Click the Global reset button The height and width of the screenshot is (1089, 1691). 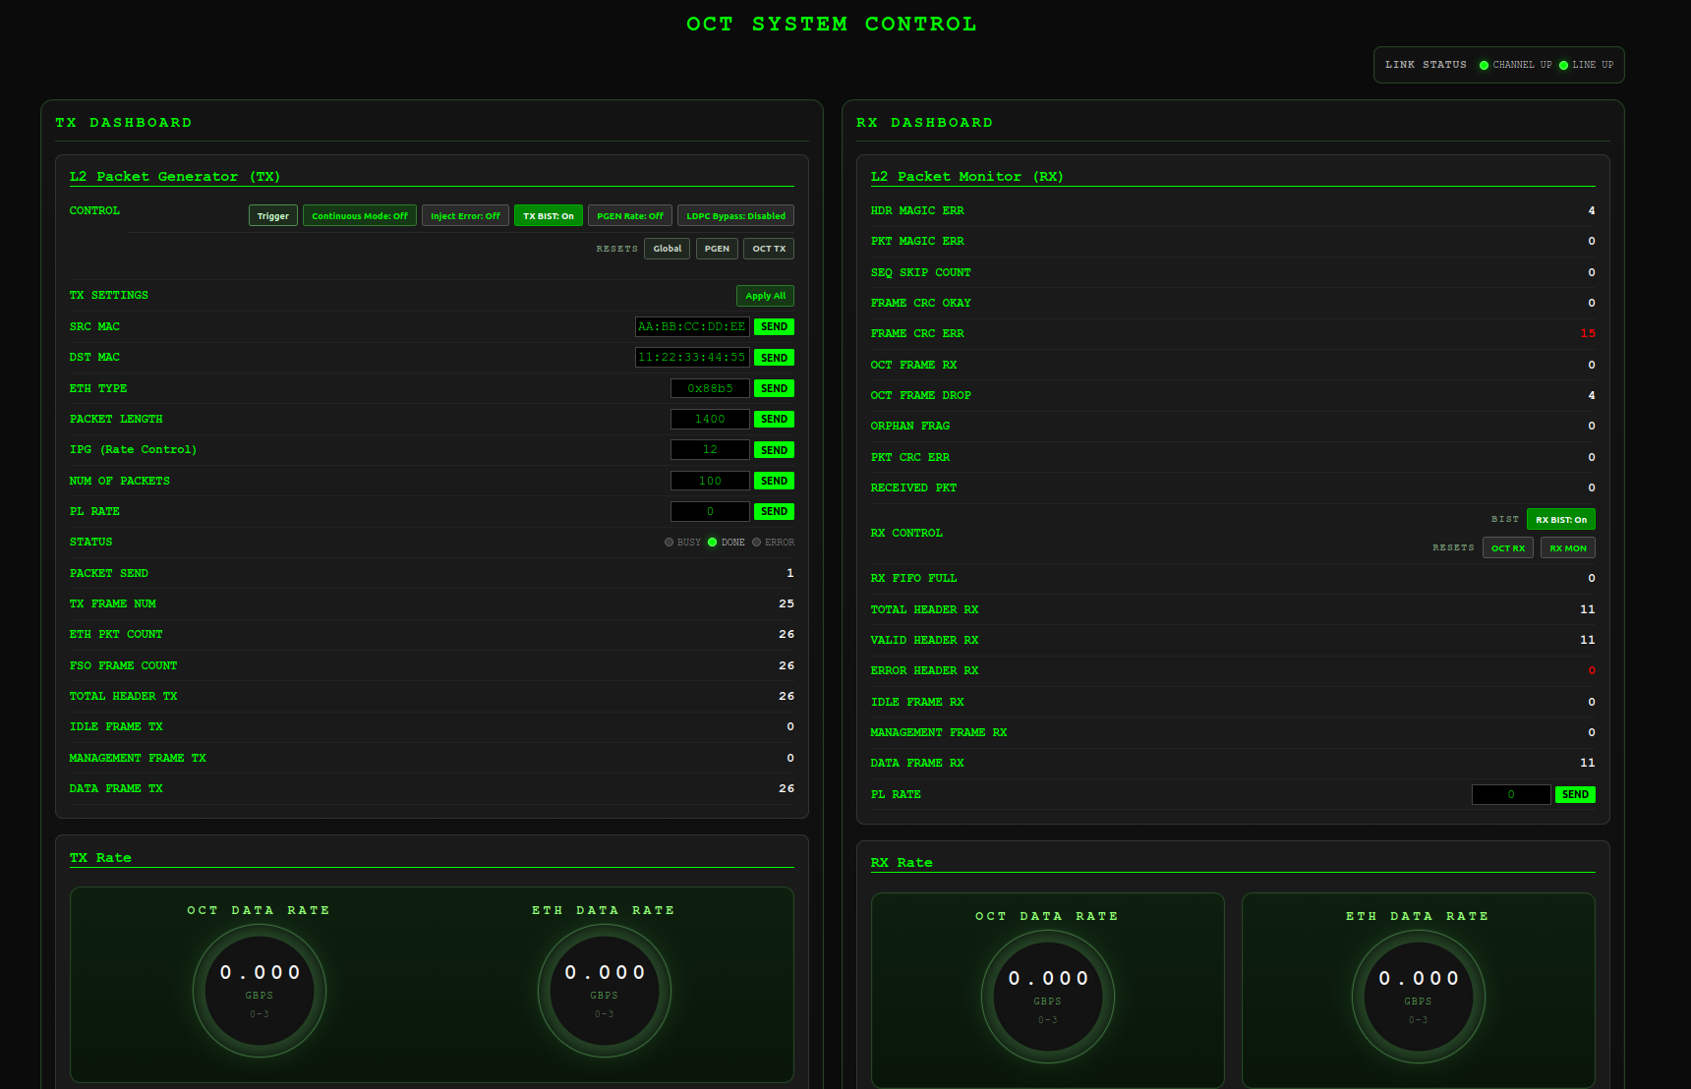pyautogui.click(x=668, y=249)
